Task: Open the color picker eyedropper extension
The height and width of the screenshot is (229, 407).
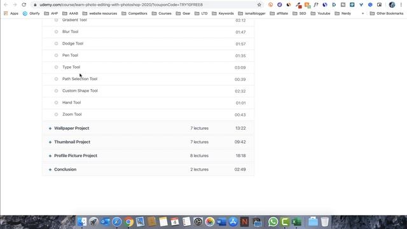Action: point(298,4)
